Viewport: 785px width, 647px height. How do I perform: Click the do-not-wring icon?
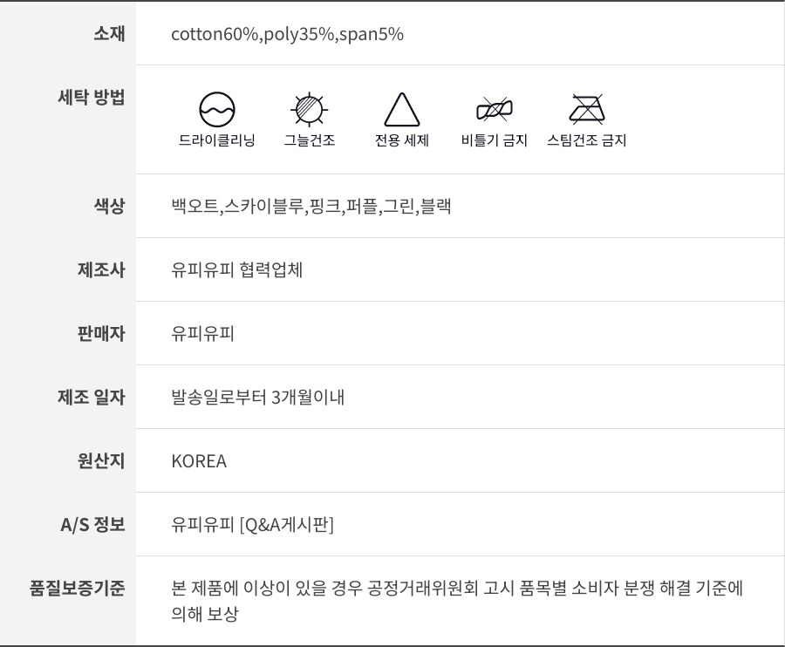(x=495, y=110)
